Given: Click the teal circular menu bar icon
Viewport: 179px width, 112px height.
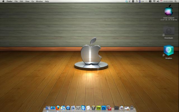Looking at the screenshot, I should [126, 1].
